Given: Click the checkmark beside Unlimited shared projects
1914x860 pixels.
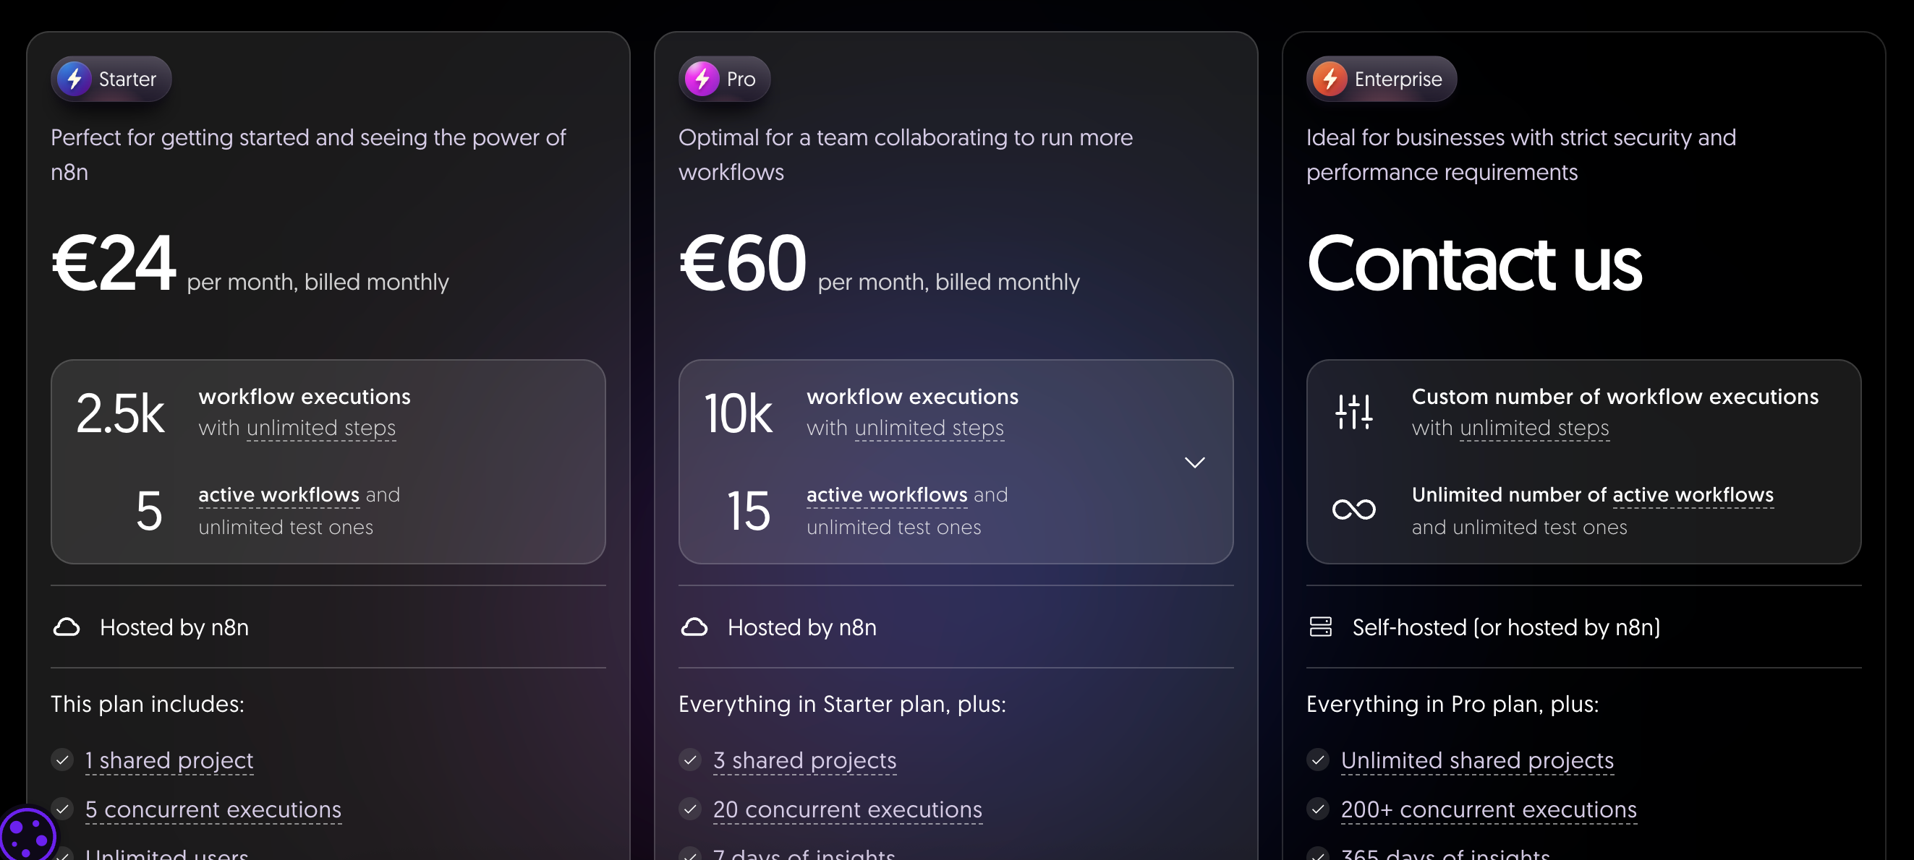Looking at the screenshot, I should coord(1318,760).
